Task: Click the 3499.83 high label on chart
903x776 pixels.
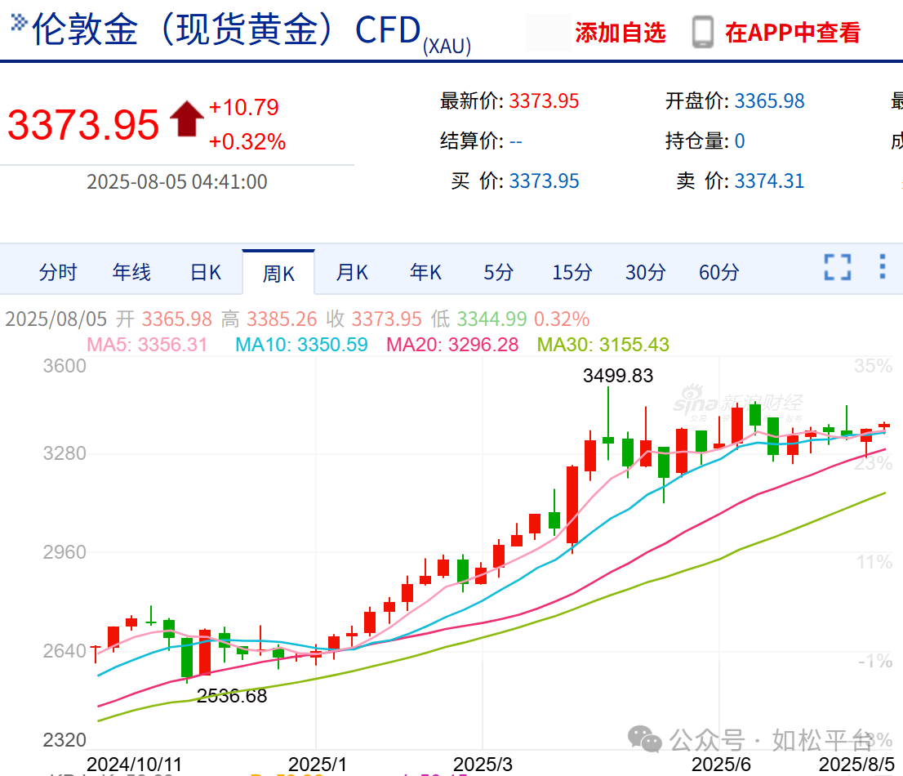Action: pyautogui.click(x=618, y=376)
